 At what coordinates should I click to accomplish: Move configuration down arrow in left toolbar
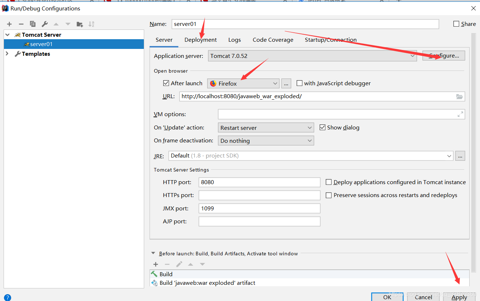(68, 24)
